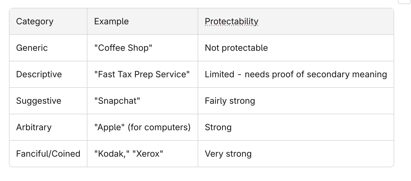Click the Protectability column header

coord(296,22)
